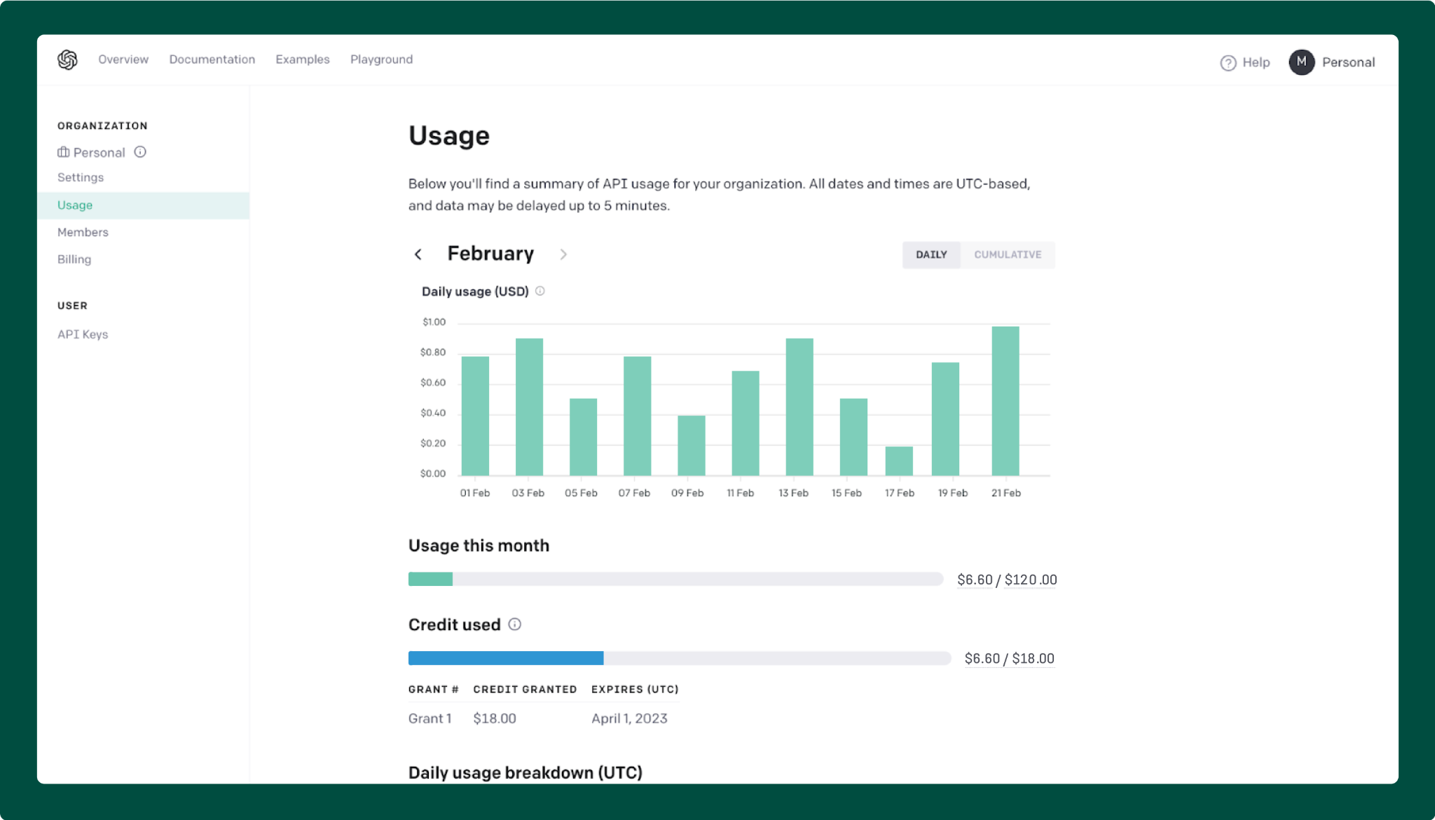The width and height of the screenshot is (1435, 820).
Task: Click info icon next to Daily usage (USD)
Action: pos(540,291)
